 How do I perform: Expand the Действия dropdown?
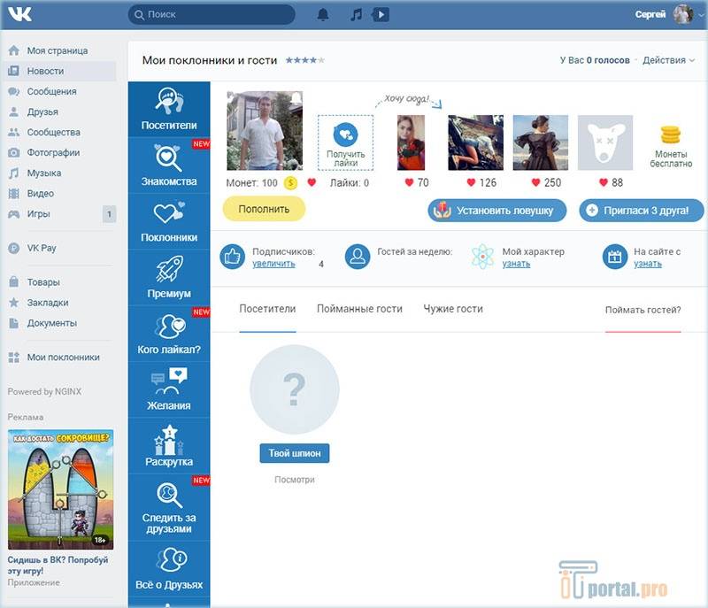coord(668,60)
